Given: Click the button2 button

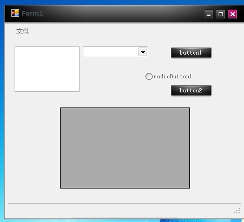Looking at the screenshot, I should (191, 90).
